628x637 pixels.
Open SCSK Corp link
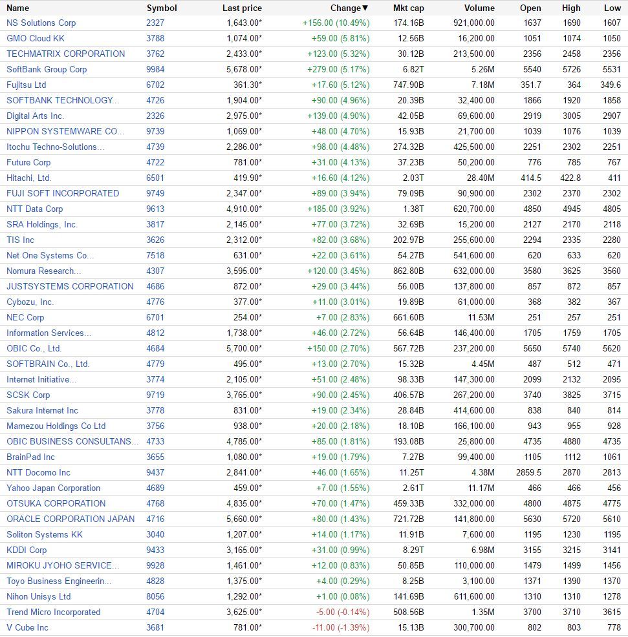tap(28, 395)
